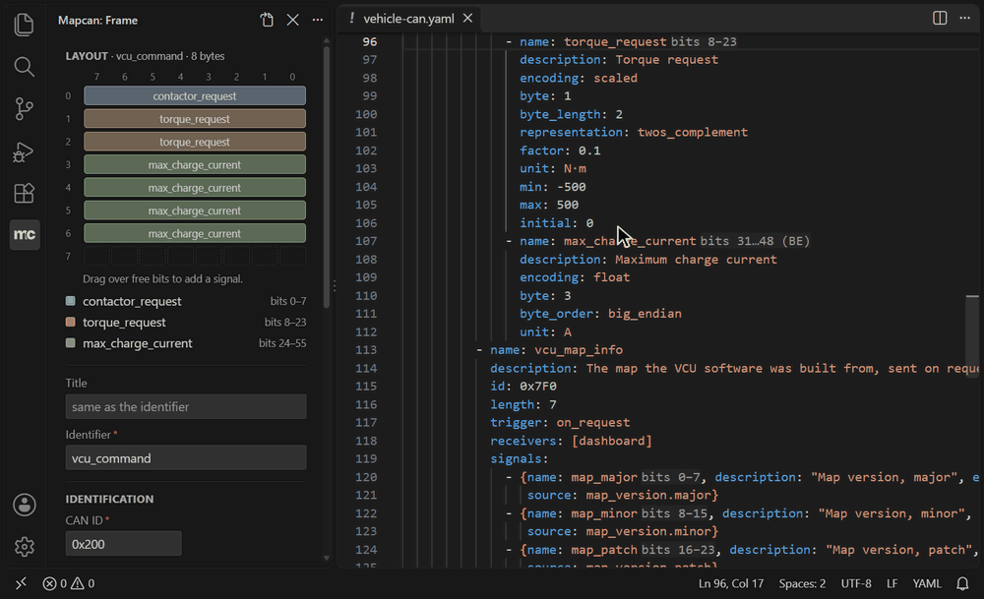
Task: Click '0x7F0' id value on line 115
Action: point(538,387)
